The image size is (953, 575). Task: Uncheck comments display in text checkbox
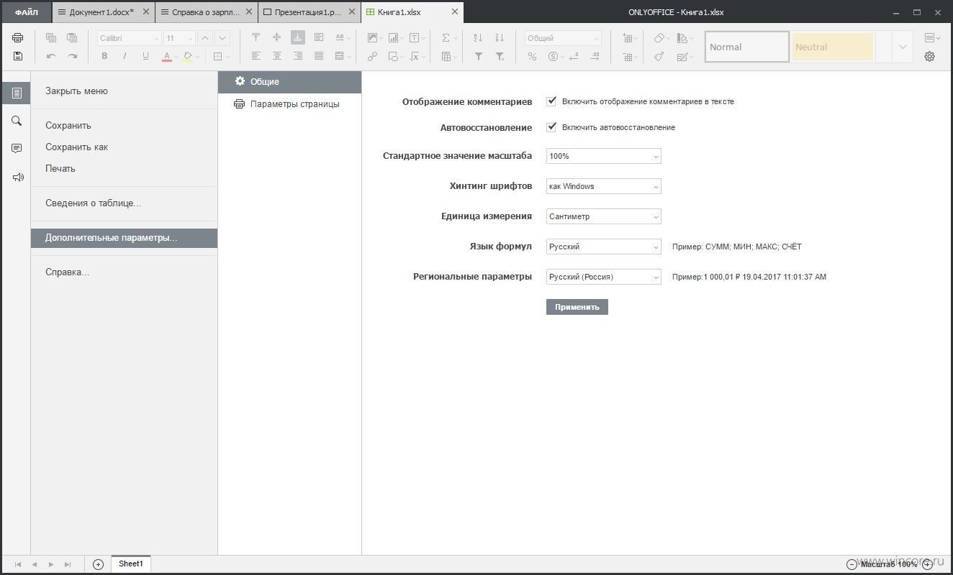551,101
